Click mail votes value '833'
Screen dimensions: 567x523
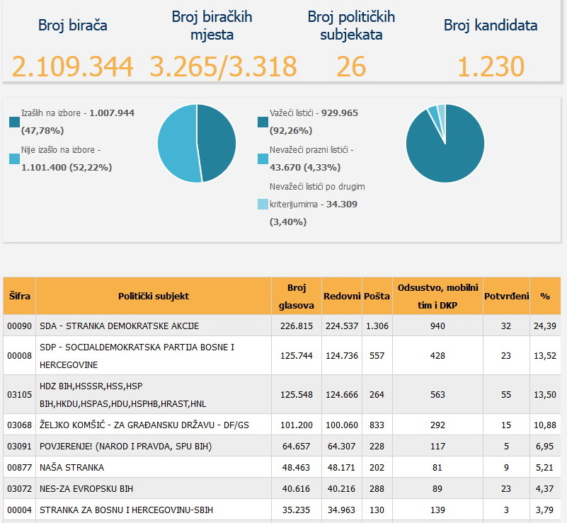[x=377, y=425]
